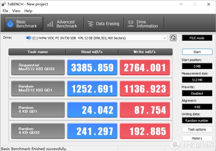Viewport: 216px width, 151px height.
Task: Change the Alignment 4 KB setting
Action: [197, 107]
